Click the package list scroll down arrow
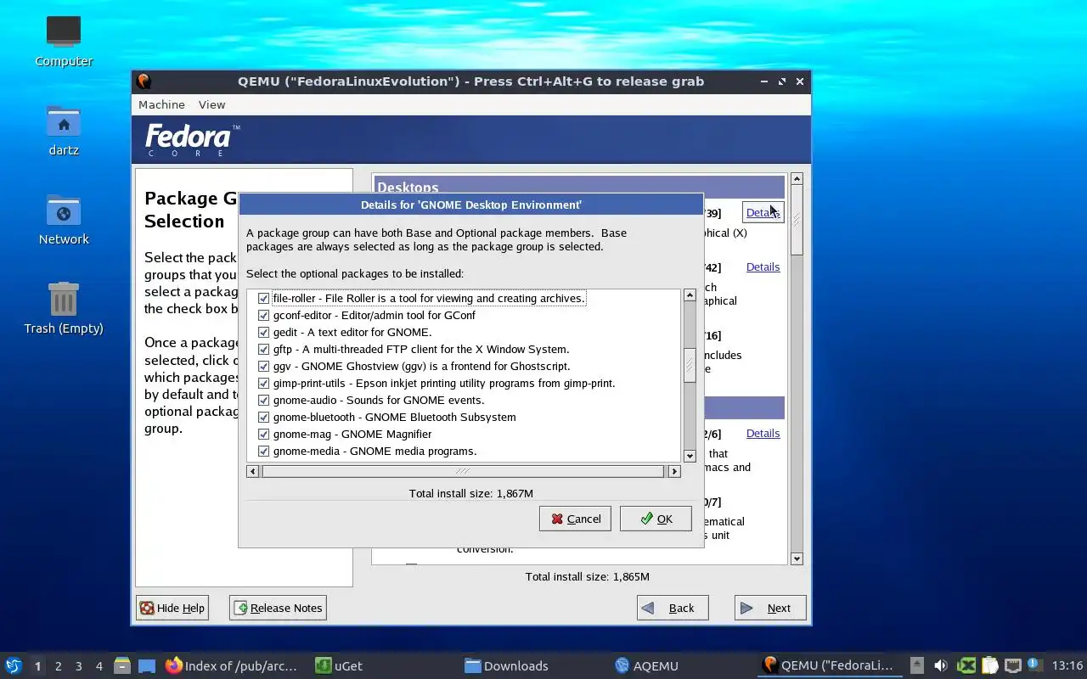 pyautogui.click(x=690, y=456)
